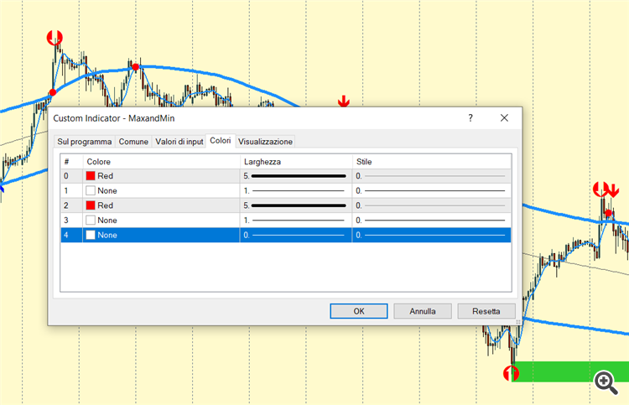Close the Custom Indicator dialog
Image resolution: width=629 pixels, height=405 pixels.
coord(504,118)
